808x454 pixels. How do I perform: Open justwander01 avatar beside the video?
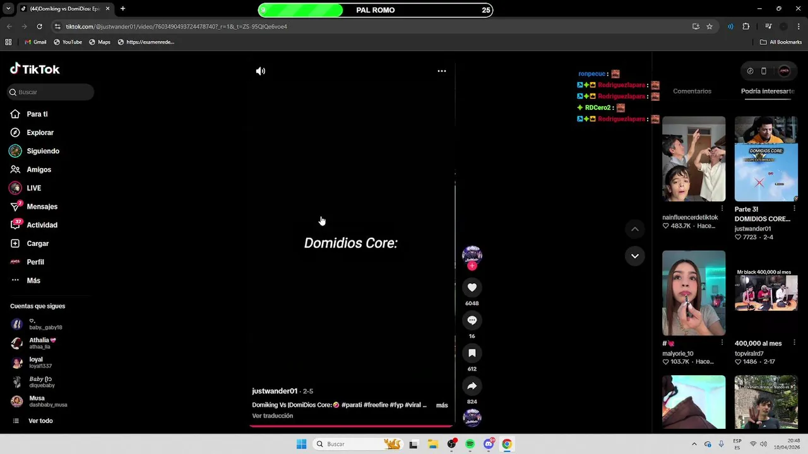pos(472,255)
